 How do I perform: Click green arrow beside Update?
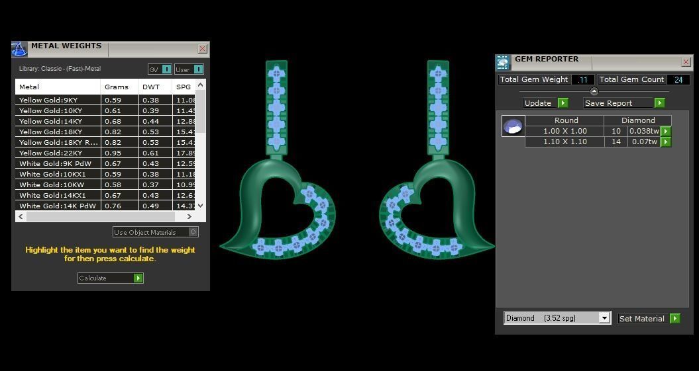click(563, 103)
